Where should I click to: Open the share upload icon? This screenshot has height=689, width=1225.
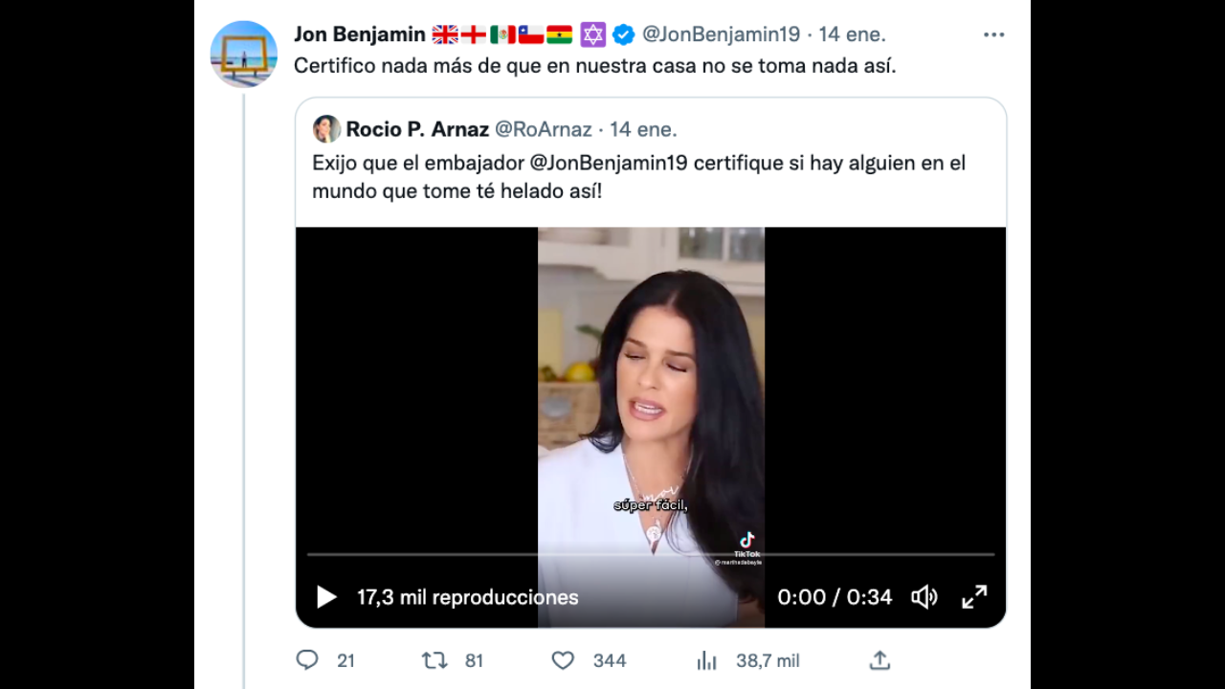point(880,660)
